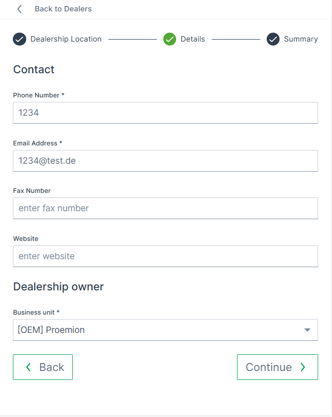Click the Summary step checkmark circle
The width and height of the screenshot is (332, 417).
[x=273, y=39]
